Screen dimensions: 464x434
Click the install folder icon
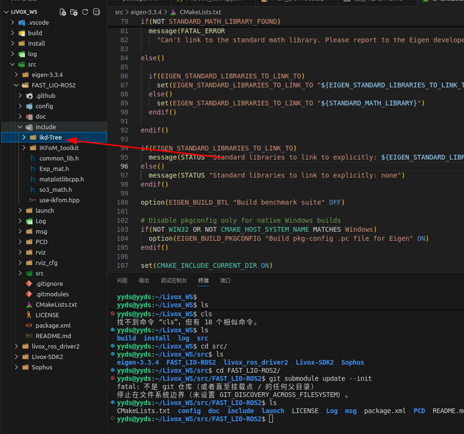[22, 43]
